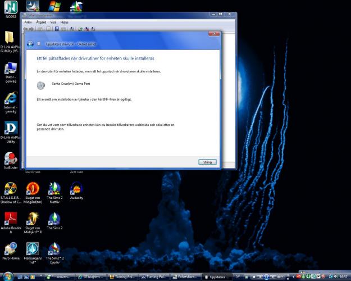Image resolution: width=351 pixels, height=281 pixels.
Task: Open Häxkungens Tid desktop shortcut
Action: pyautogui.click(x=33, y=249)
